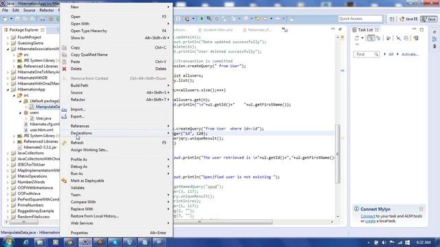Click the Mark as Deployable icon

[64, 180]
